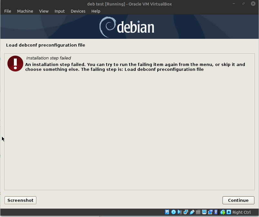Click the 'An installation step failed' error message
Screen dimensions: 259x217
click(135, 67)
